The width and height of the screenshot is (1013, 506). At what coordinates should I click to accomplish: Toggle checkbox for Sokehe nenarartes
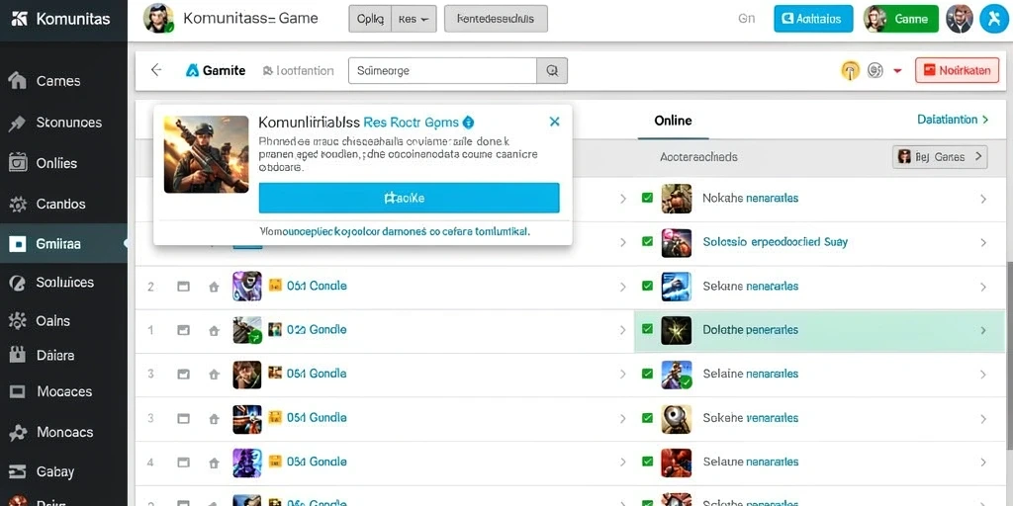pos(647,418)
